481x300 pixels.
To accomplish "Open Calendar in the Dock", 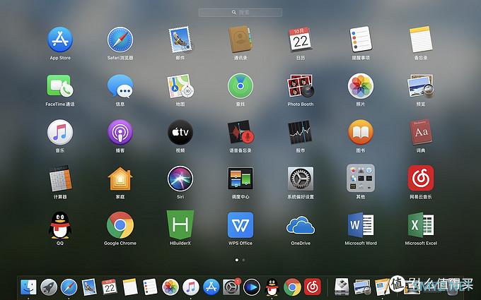I will 110,287.
